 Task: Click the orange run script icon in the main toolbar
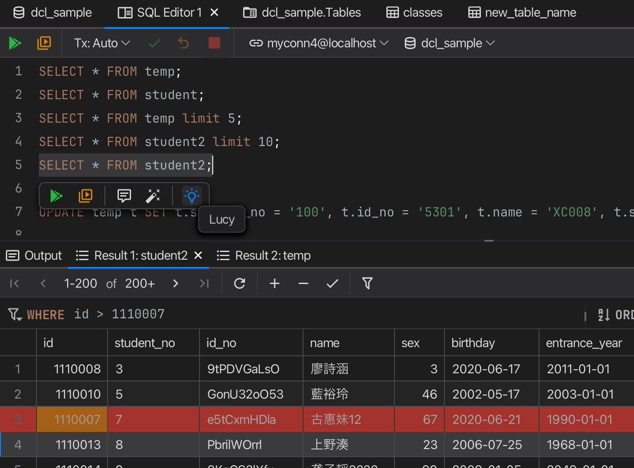pos(44,43)
